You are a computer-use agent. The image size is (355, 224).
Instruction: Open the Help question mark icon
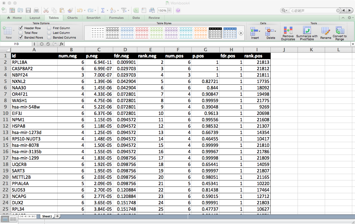pyautogui.click(x=178, y=11)
